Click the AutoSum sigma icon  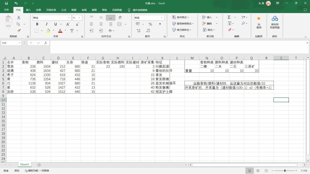pos(229,17)
